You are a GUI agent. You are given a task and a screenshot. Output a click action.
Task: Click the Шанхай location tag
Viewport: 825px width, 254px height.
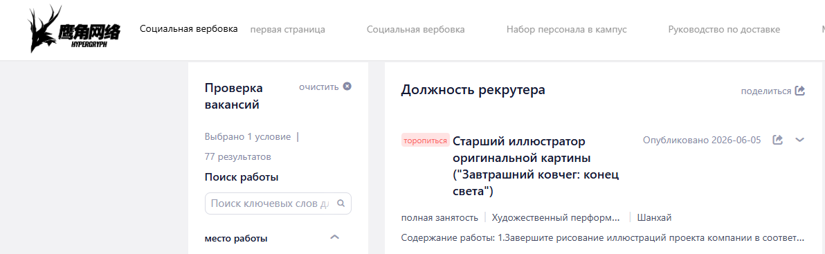click(654, 218)
